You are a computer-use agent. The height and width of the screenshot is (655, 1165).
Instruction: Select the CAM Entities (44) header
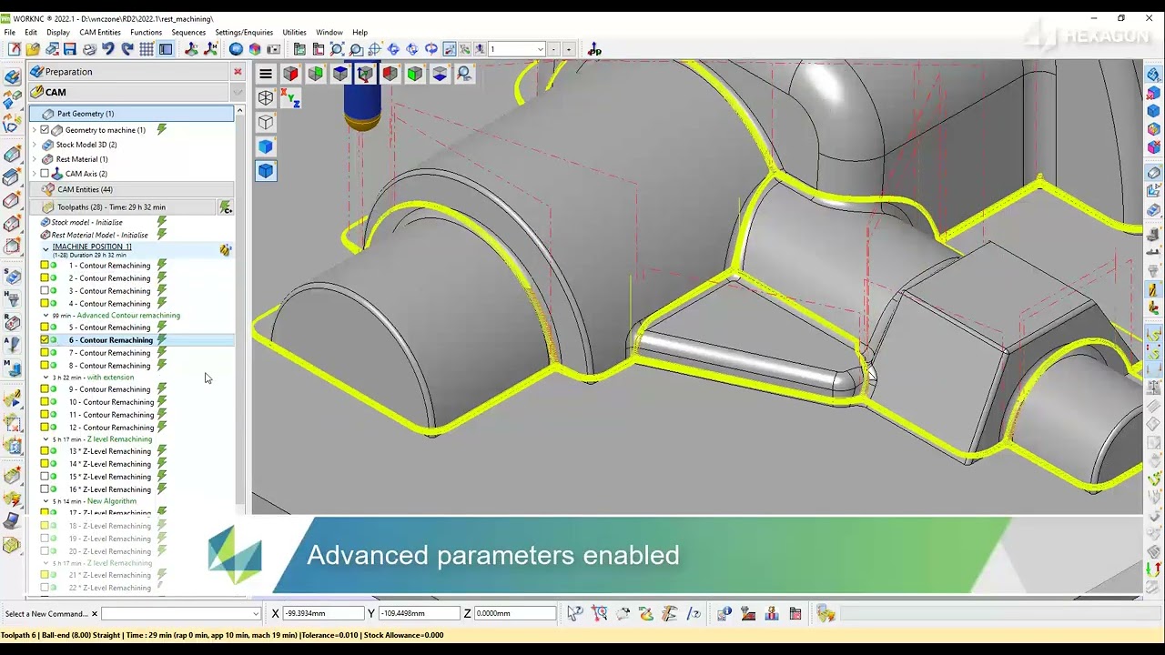(x=131, y=189)
